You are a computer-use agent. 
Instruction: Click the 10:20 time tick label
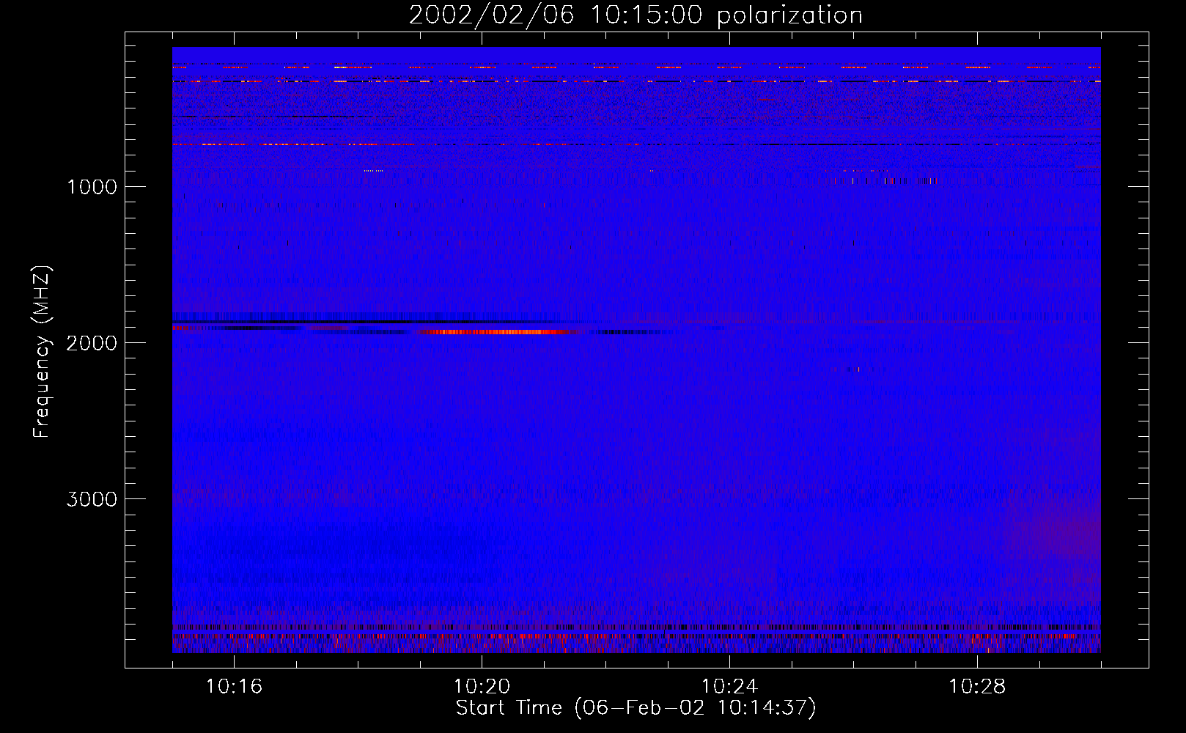click(x=482, y=687)
